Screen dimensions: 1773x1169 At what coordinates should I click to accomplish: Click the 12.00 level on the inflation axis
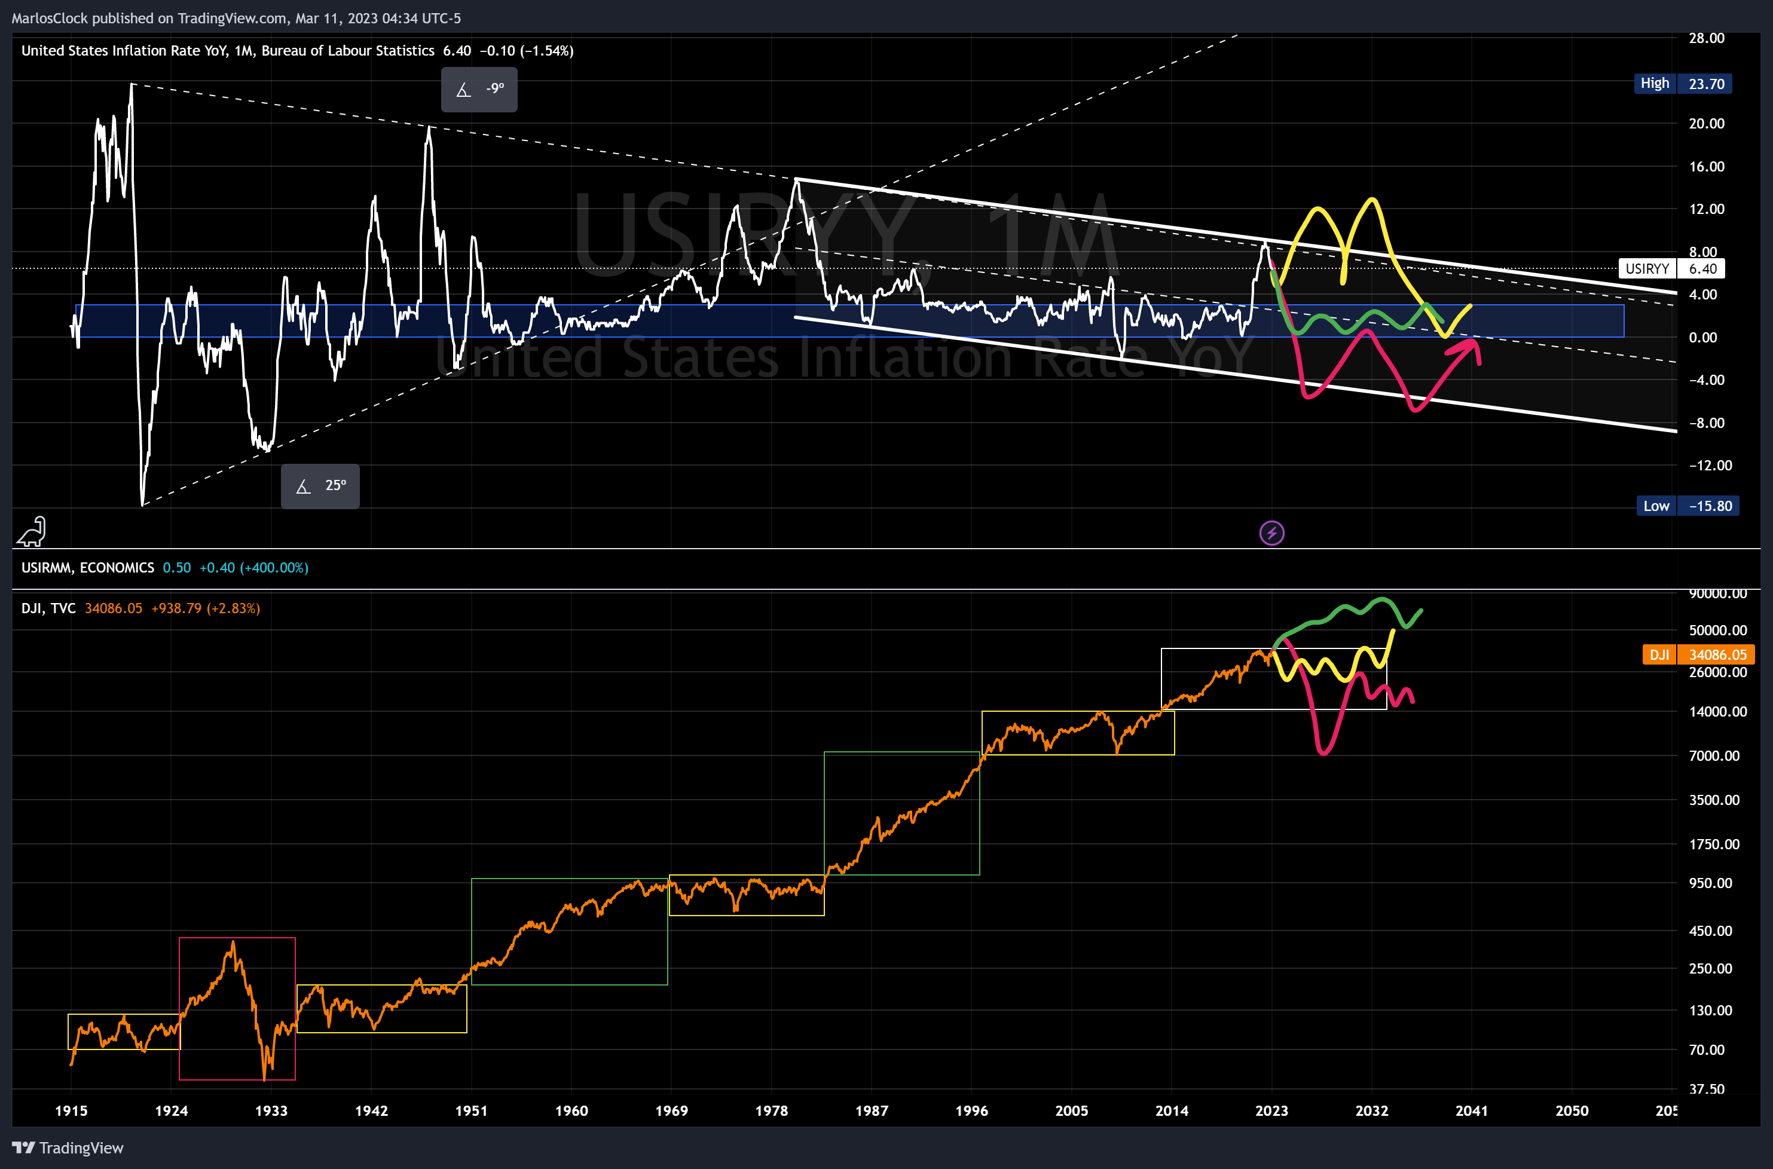point(1706,209)
